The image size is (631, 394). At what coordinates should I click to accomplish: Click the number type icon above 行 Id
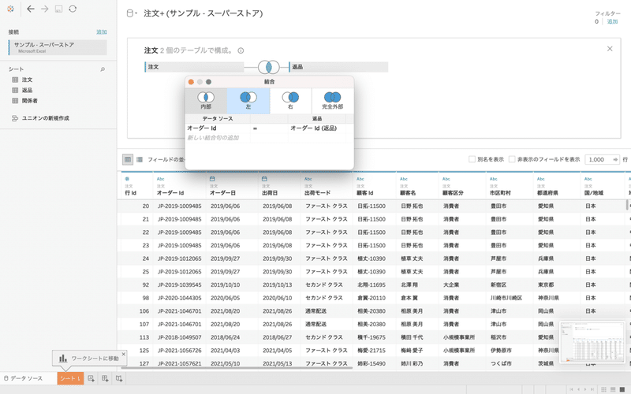point(127,179)
